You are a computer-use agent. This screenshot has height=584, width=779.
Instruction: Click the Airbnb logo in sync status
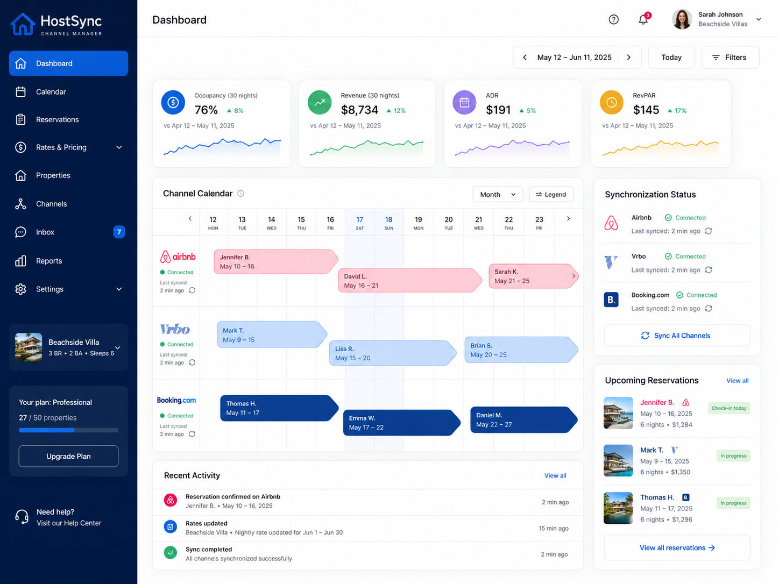click(611, 223)
